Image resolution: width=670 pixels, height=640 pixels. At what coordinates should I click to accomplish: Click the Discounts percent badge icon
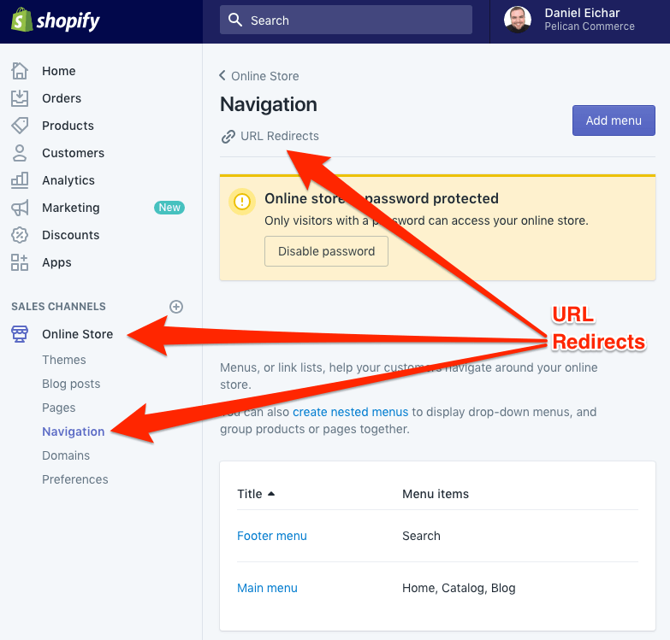[x=20, y=235]
